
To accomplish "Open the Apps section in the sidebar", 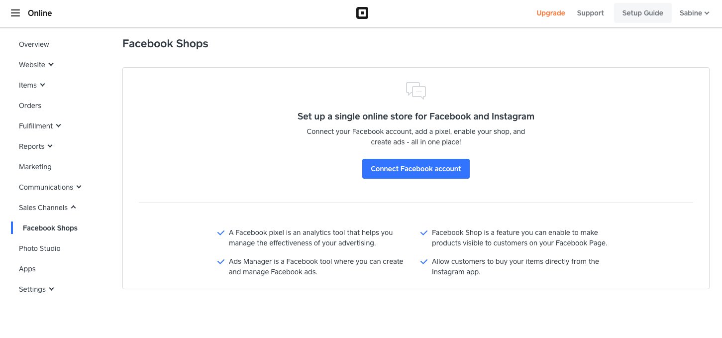I will 27,268.
